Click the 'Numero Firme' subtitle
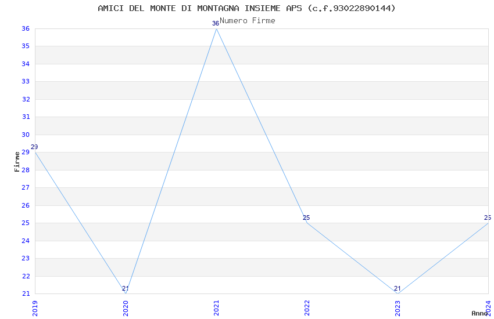494x319 pixels. 248,21
